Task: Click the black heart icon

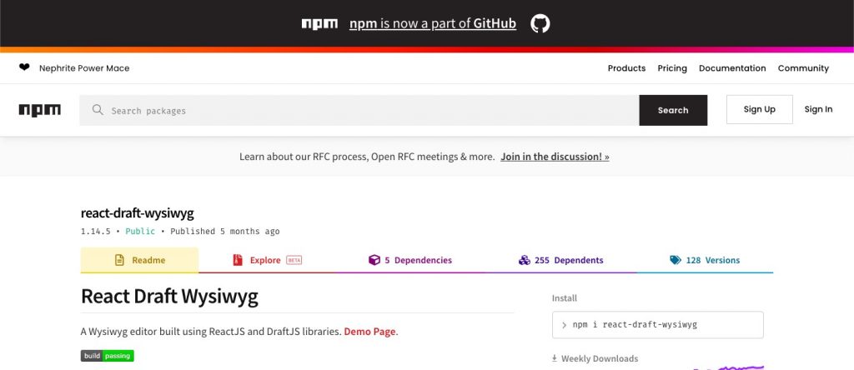Action: pyautogui.click(x=24, y=67)
